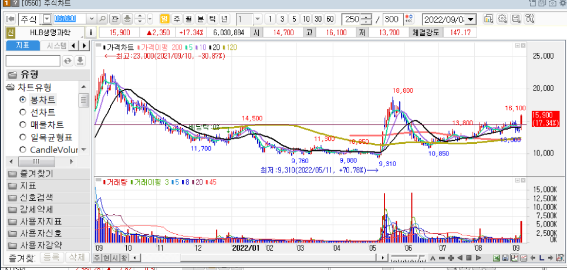Click the Excel export icon
Image resolution: width=567 pixels, height=270 pixels.
pos(497,258)
